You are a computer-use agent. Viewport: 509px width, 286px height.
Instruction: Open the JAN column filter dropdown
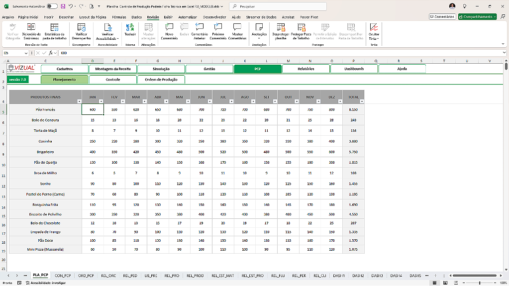pos(101,101)
